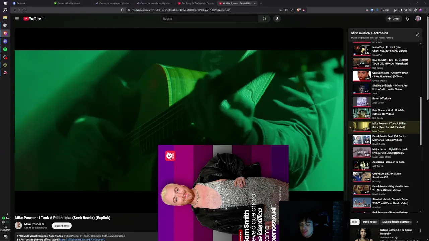Click the search magnifier button
The image size is (429, 241).
tap(264, 19)
